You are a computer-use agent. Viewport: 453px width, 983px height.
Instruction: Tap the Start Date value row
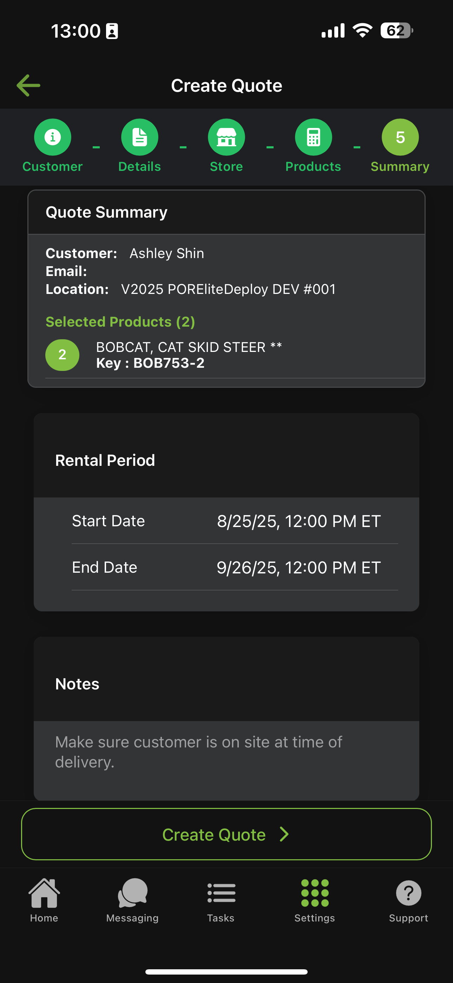(x=235, y=521)
